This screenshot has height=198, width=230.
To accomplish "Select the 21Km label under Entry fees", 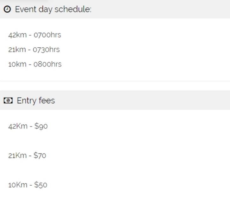I will point(17,155).
